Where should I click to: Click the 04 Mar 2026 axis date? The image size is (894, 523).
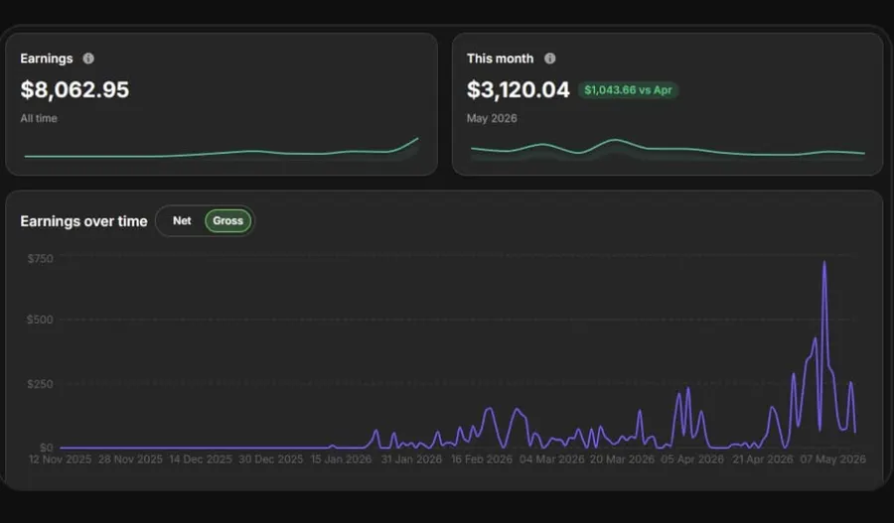tap(552, 459)
